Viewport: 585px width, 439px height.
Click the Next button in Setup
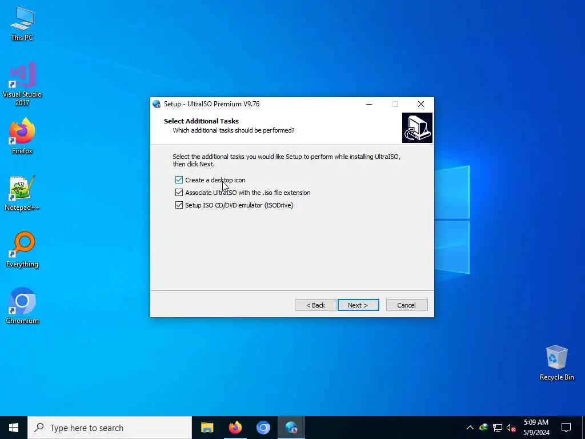point(358,305)
